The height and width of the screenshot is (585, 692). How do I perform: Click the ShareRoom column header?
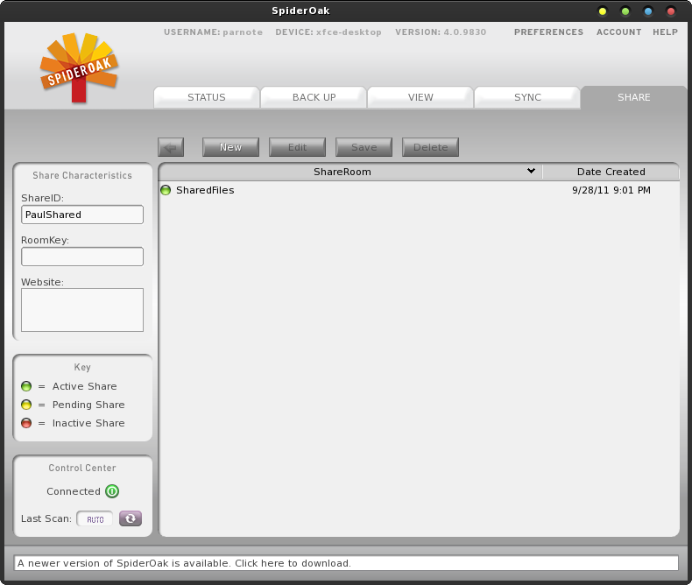350,172
